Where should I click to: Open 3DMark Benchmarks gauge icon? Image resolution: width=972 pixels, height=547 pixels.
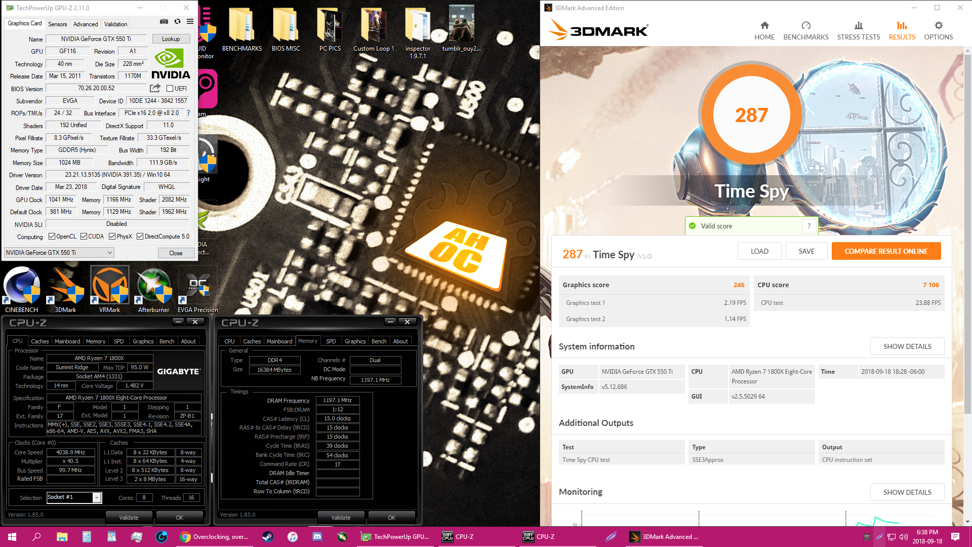806,25
